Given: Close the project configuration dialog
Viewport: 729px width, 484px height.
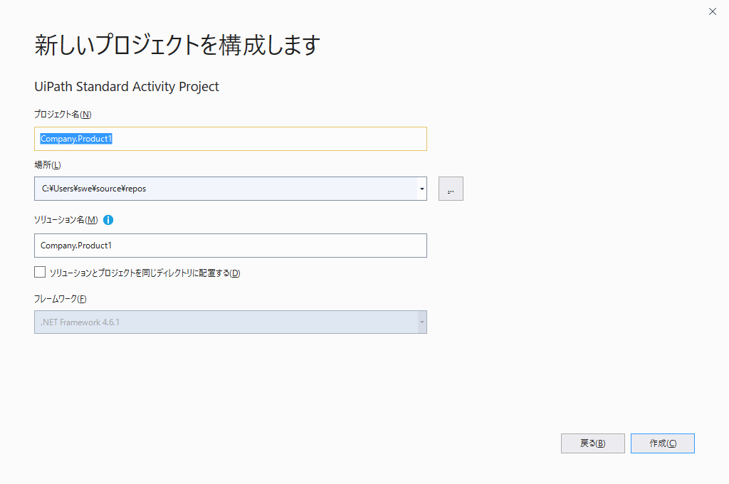Looking at the screenshot, I should click(x=713, y=11).
